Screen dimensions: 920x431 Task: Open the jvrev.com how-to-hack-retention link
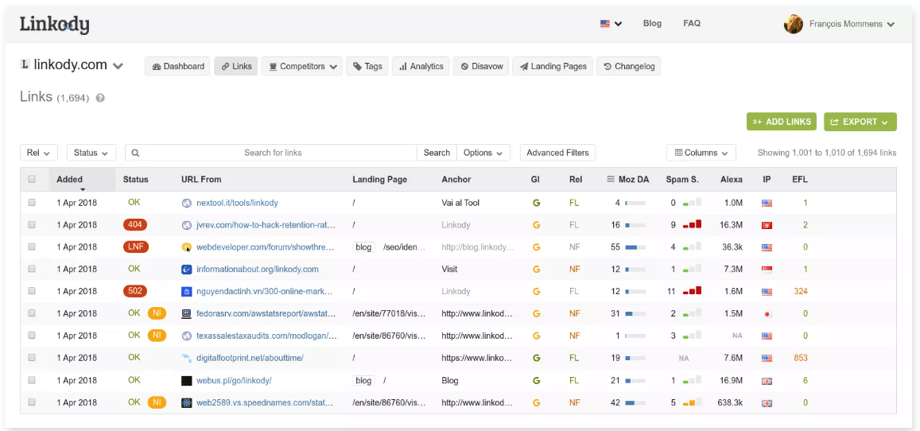point(266,225)
